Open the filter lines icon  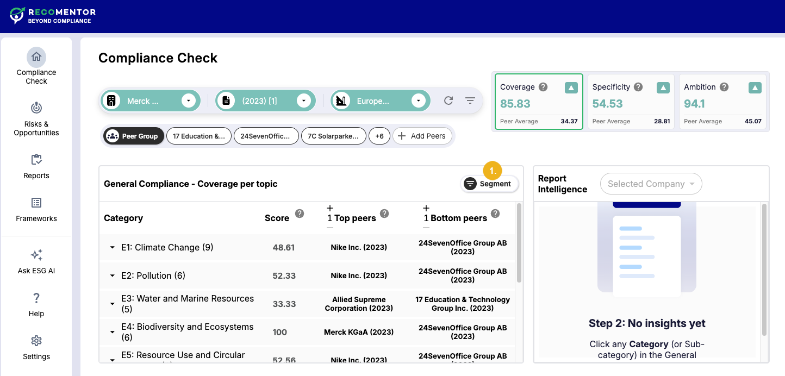(x=470, y=101)
